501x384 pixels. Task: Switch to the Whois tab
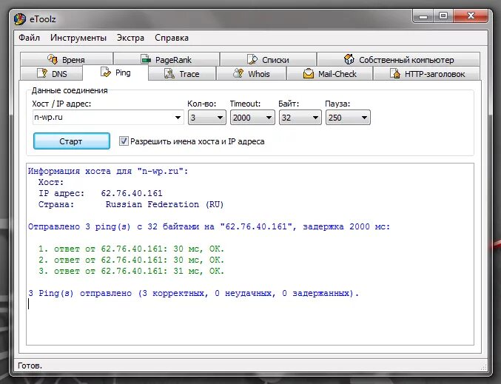251,73
